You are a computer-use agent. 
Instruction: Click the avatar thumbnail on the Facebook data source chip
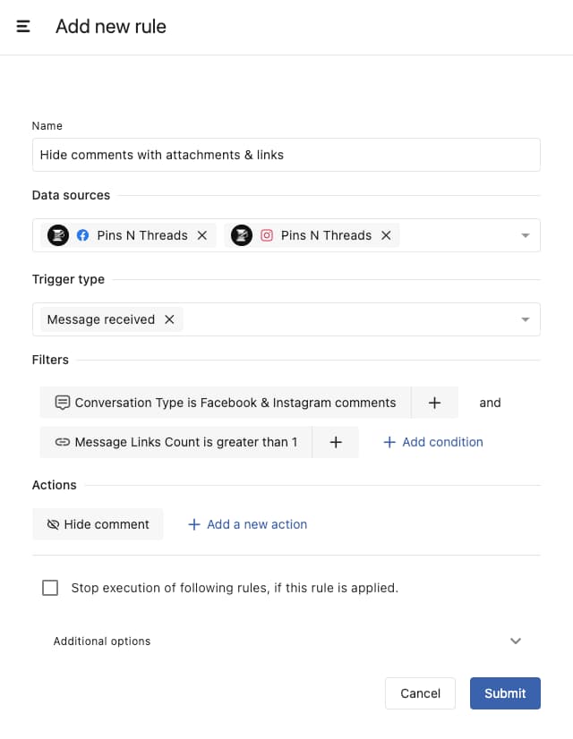58,235
